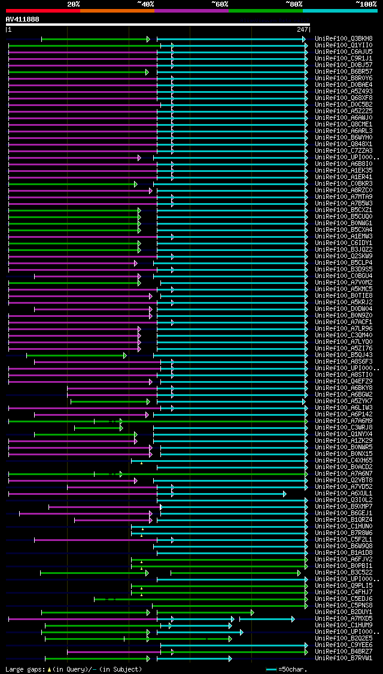Click the red ~20% identity legend bar
Screen dimensions: 383x674
click(43, 10)
